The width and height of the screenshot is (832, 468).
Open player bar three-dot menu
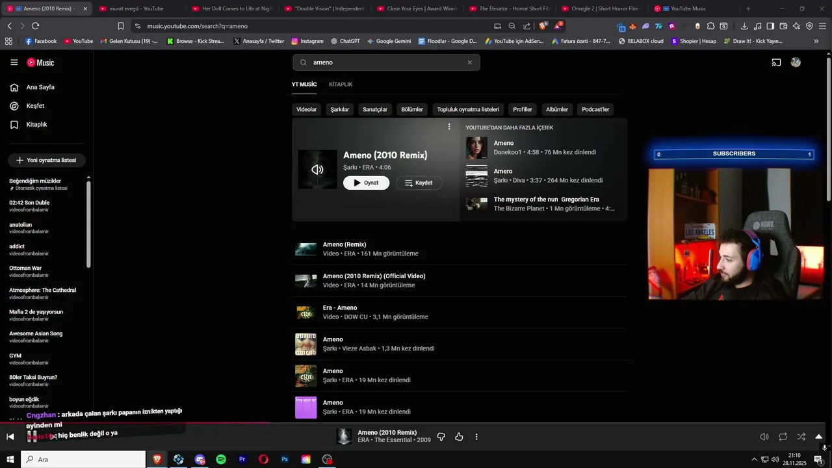(476, 437)
